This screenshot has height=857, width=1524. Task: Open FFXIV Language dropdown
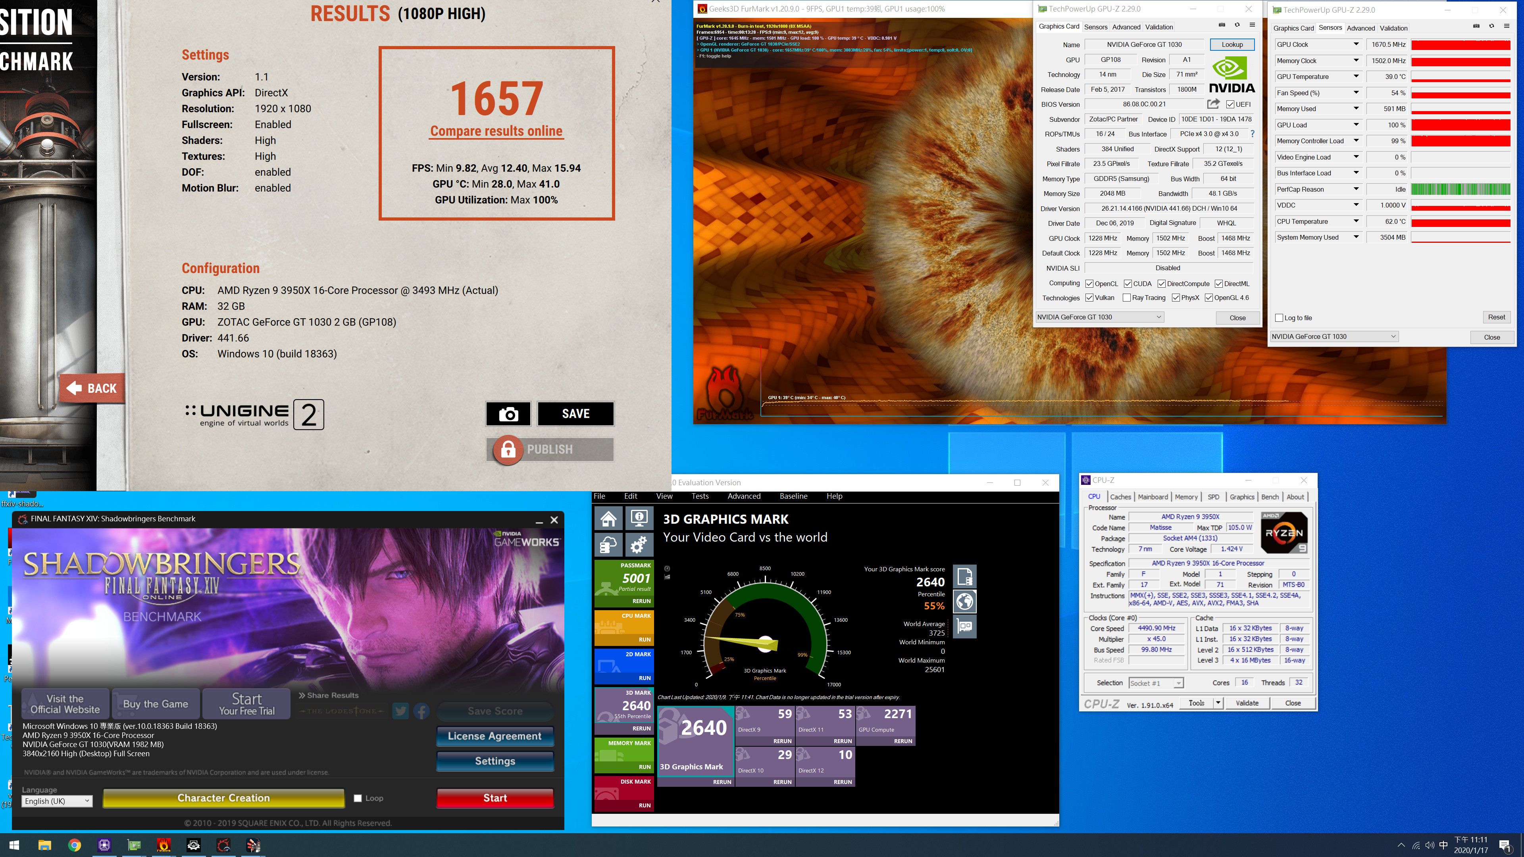point(57,801)
